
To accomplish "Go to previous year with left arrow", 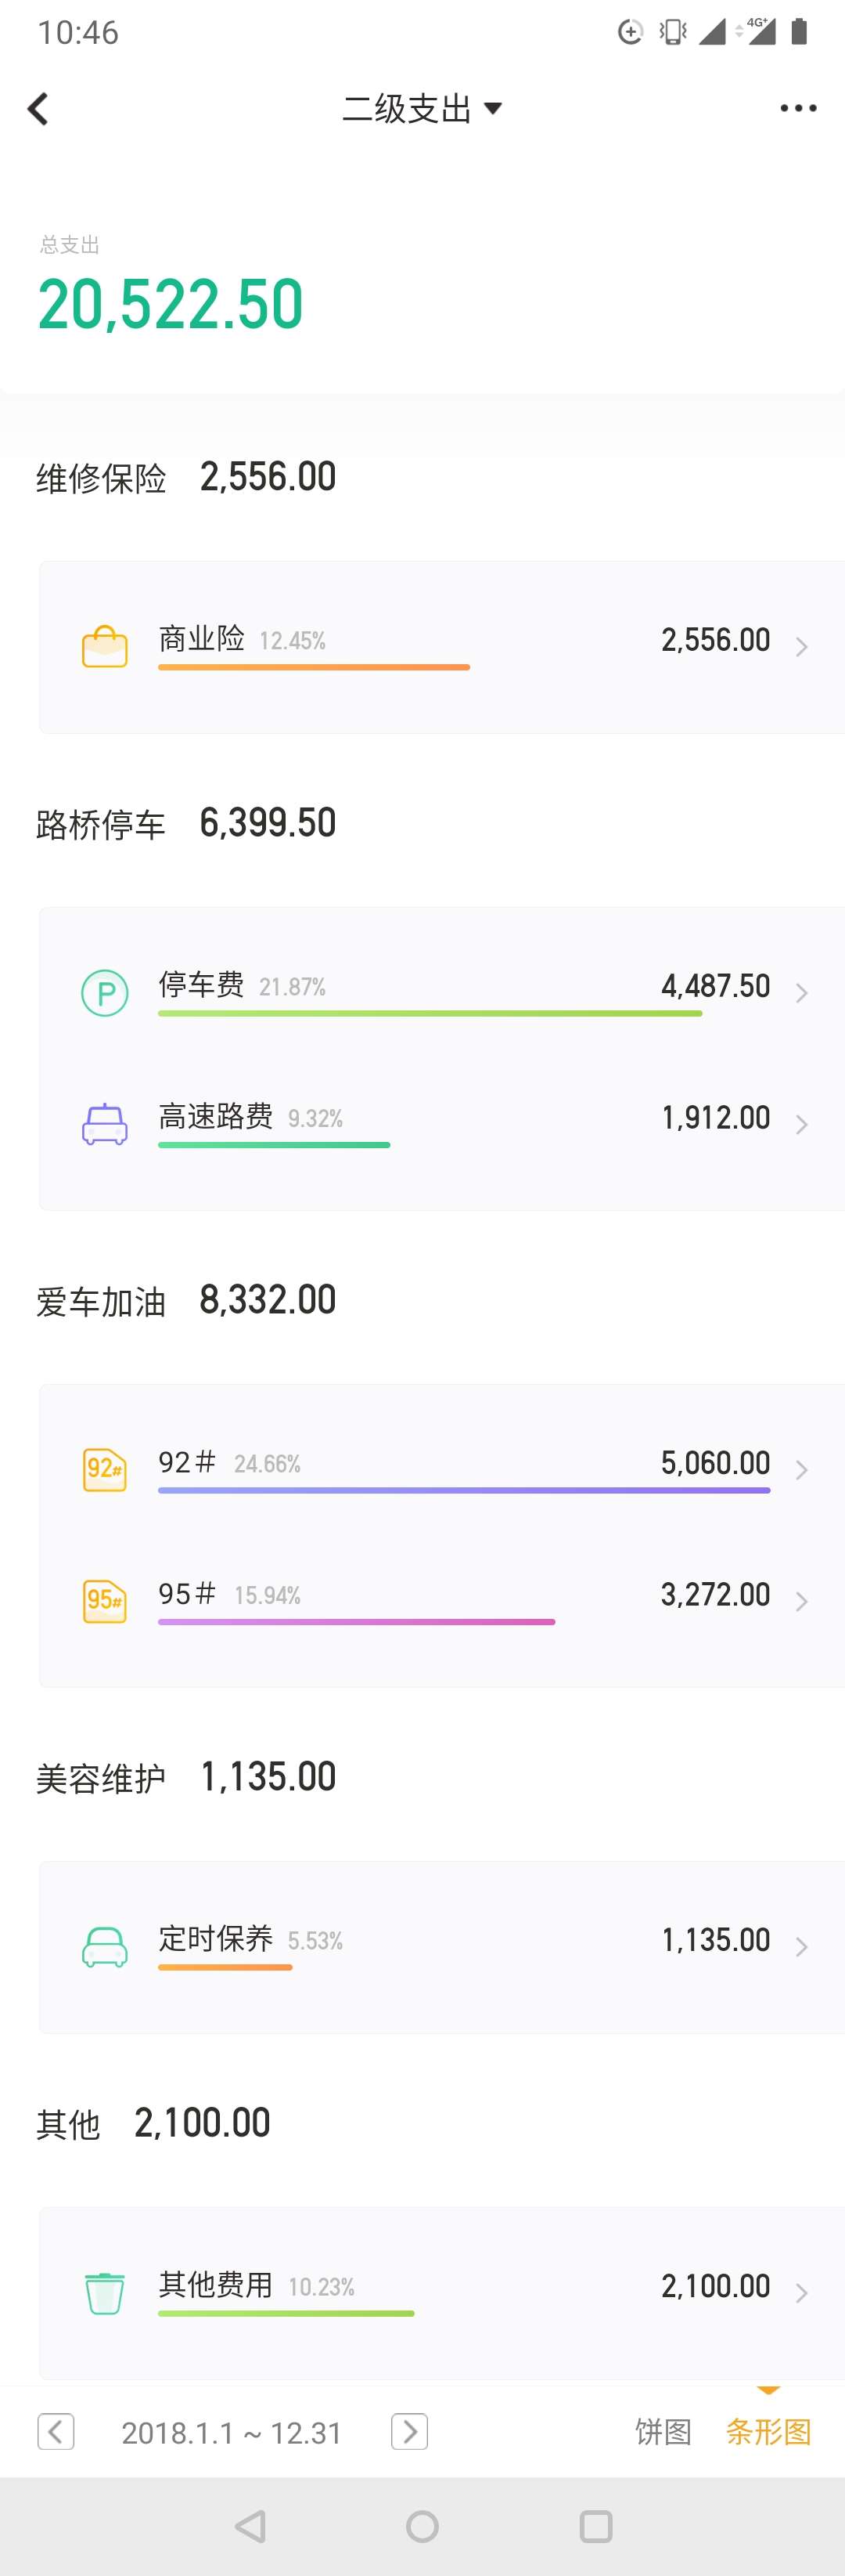I will (x=56, y=2431).
